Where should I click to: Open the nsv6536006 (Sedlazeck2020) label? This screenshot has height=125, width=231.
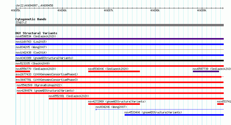point(108,69)
